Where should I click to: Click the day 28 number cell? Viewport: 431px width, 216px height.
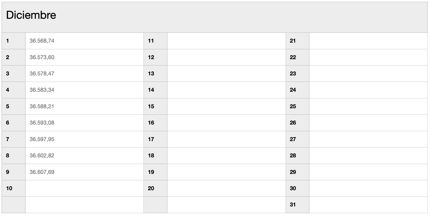[x=293, y=156]
